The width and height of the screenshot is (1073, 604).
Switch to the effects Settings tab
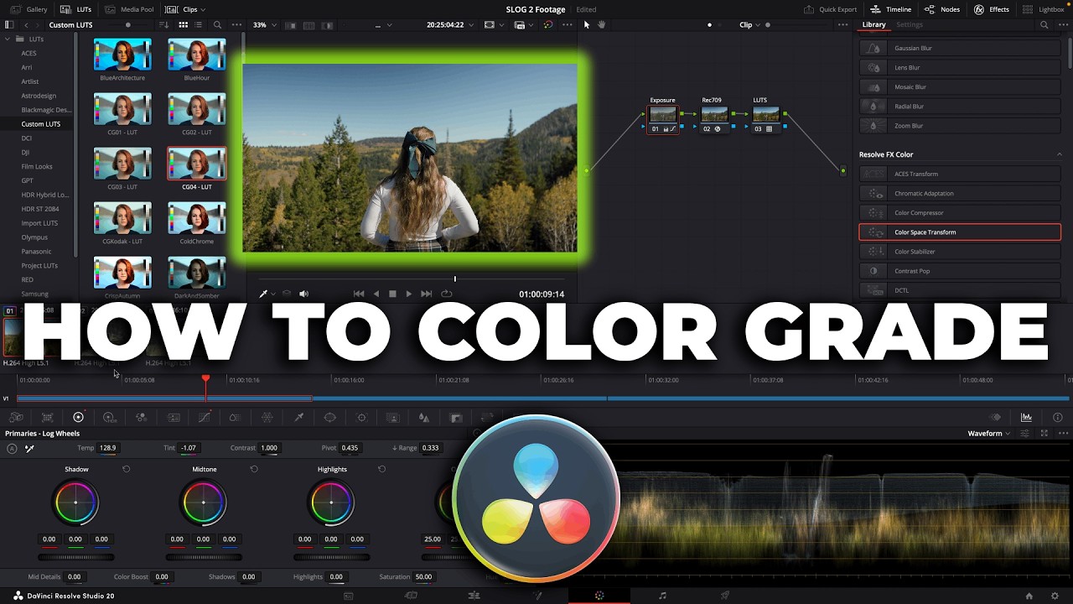coord(910,24)
